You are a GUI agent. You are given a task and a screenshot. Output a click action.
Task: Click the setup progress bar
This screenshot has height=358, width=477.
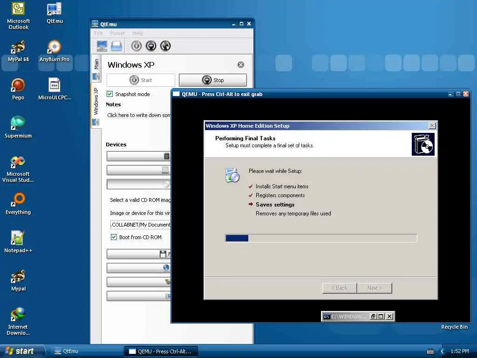coord(321,238)
